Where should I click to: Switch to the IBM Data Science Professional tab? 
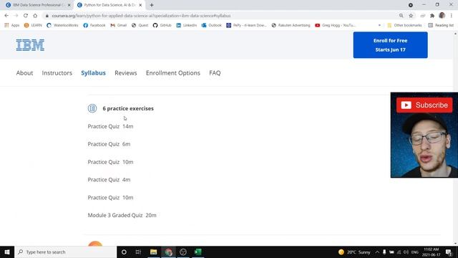[38, 5]
